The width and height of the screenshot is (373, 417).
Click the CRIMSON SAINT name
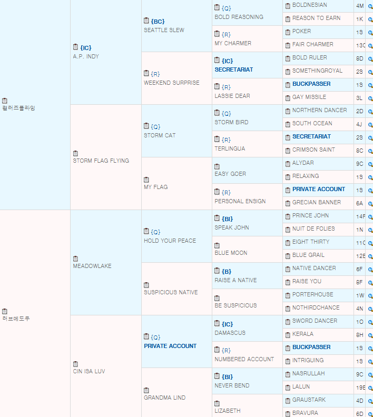[x=313, y=150]
